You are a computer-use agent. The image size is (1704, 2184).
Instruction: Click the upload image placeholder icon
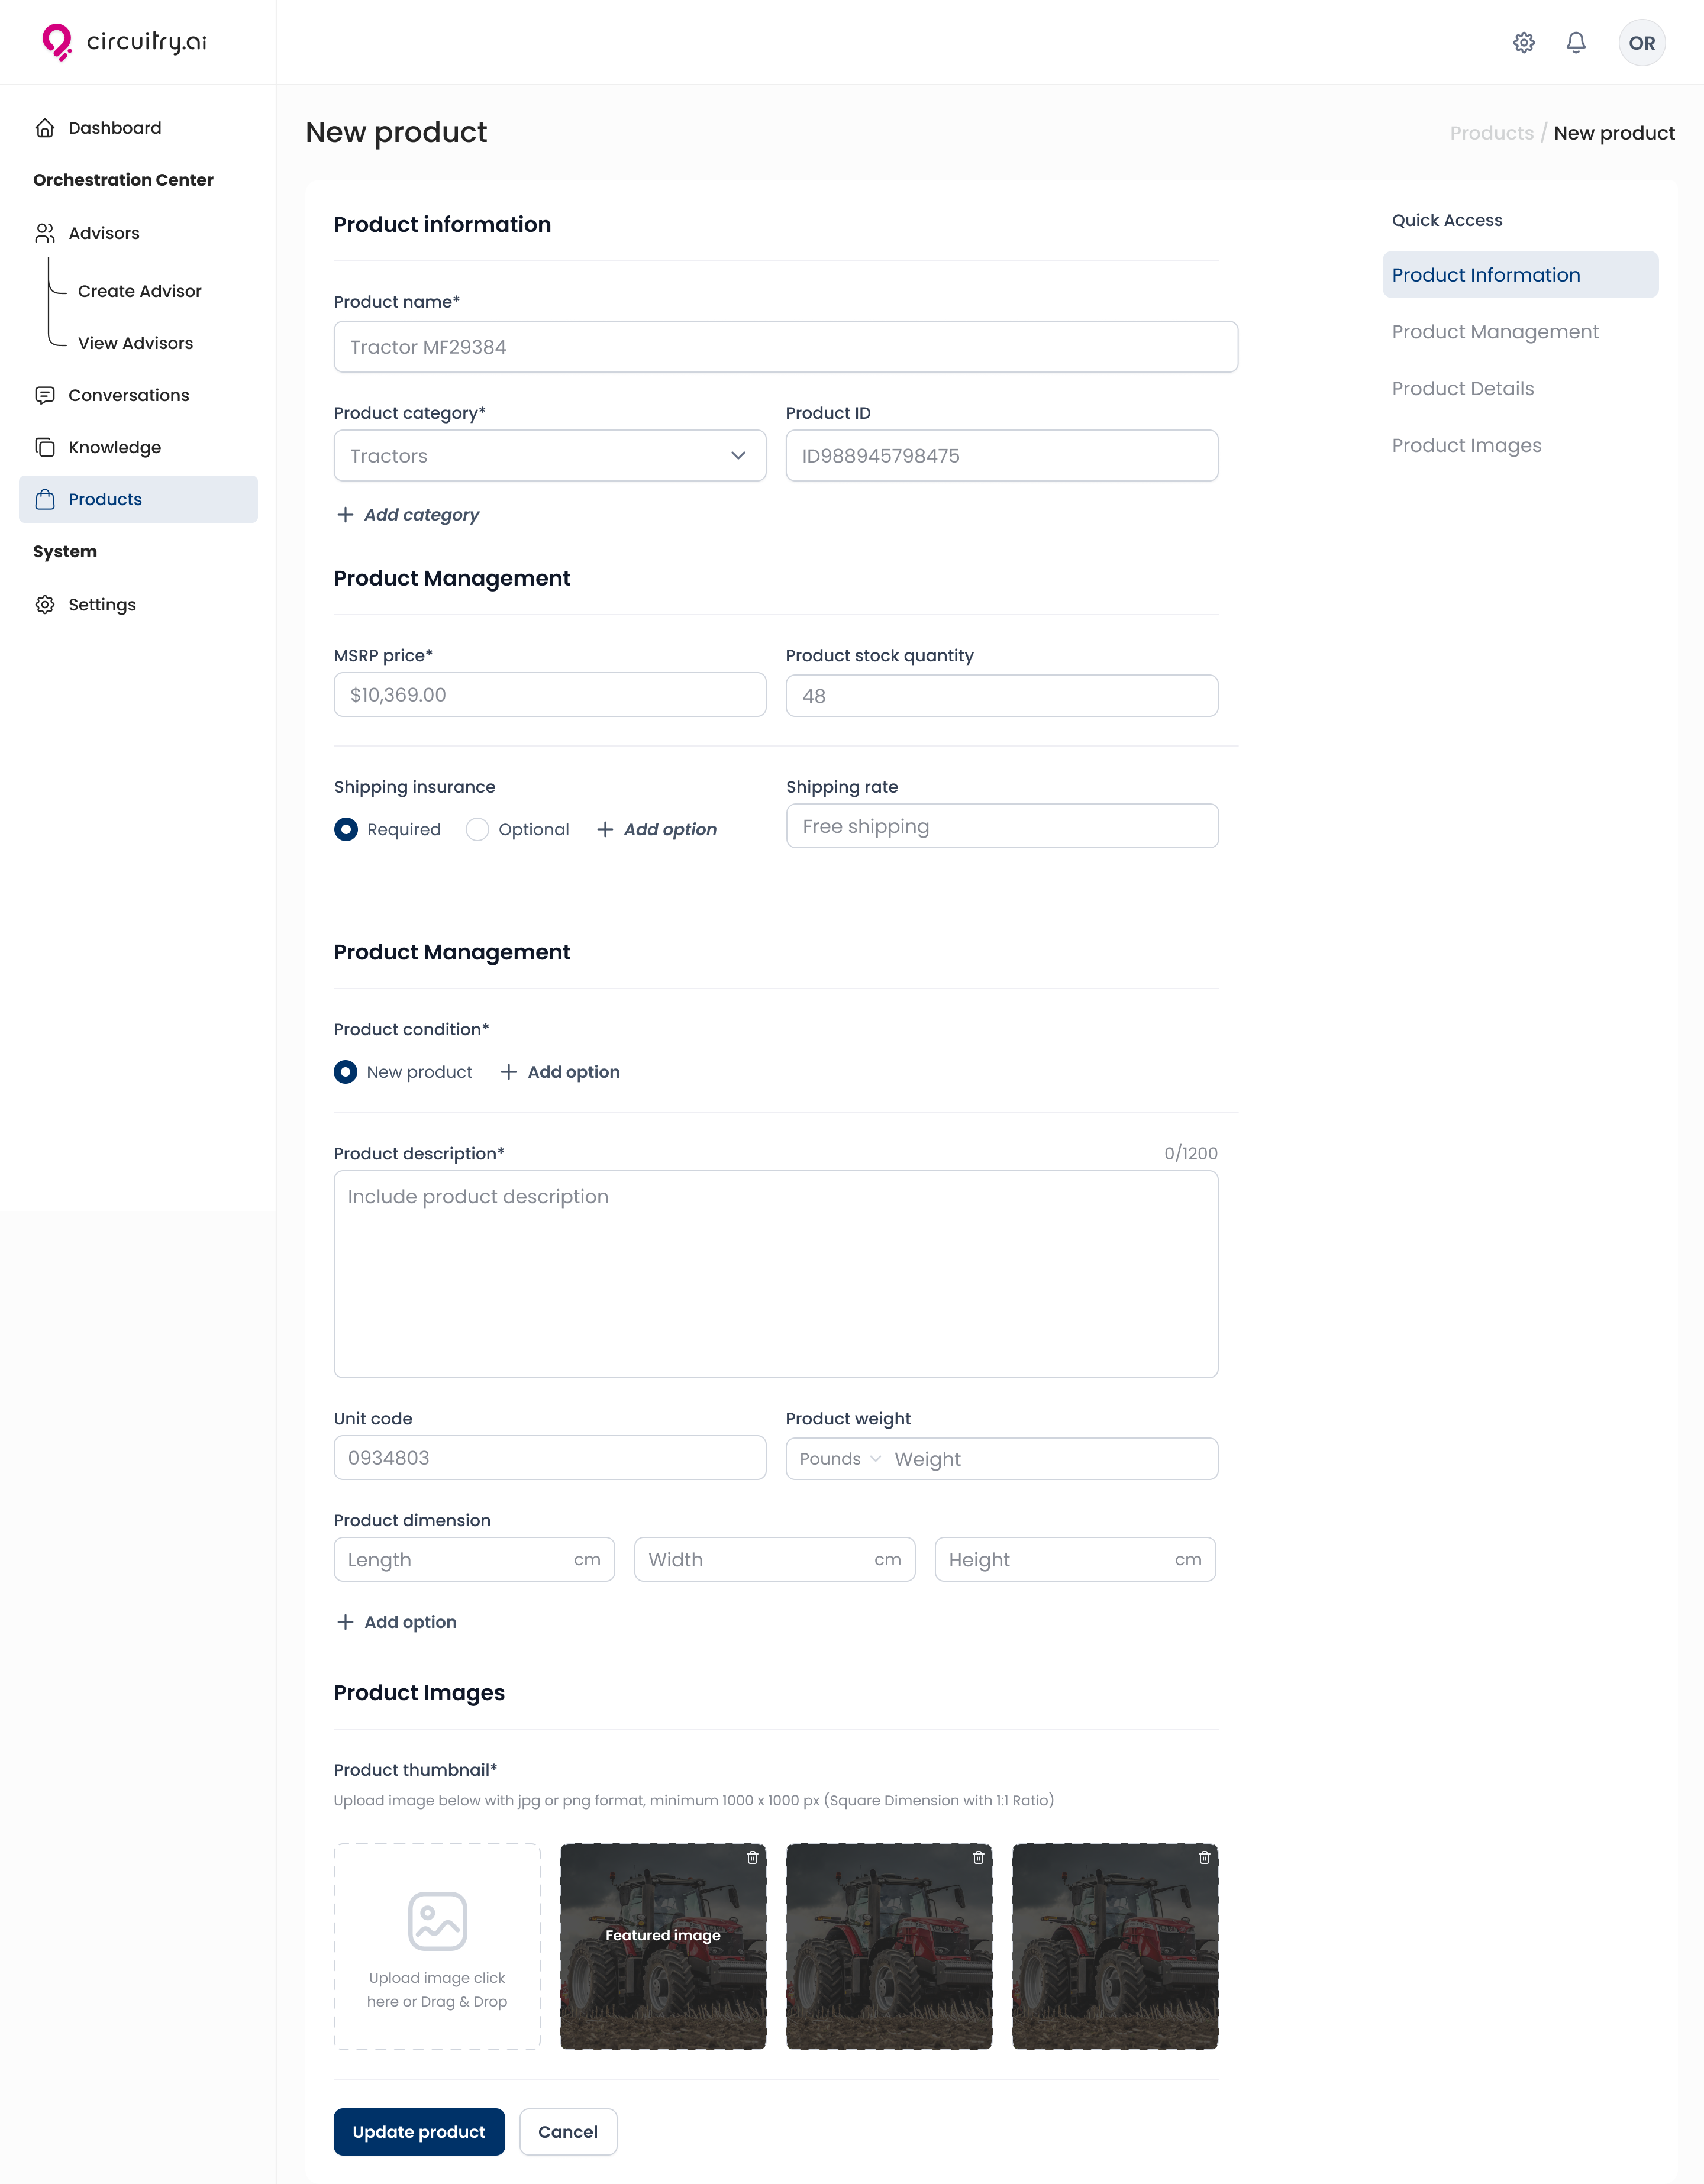[437, 1920]
